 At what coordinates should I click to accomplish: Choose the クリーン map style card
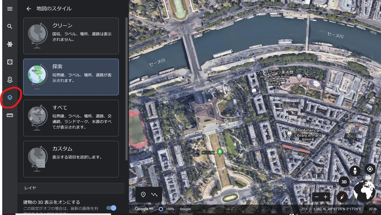click(71, 36)
